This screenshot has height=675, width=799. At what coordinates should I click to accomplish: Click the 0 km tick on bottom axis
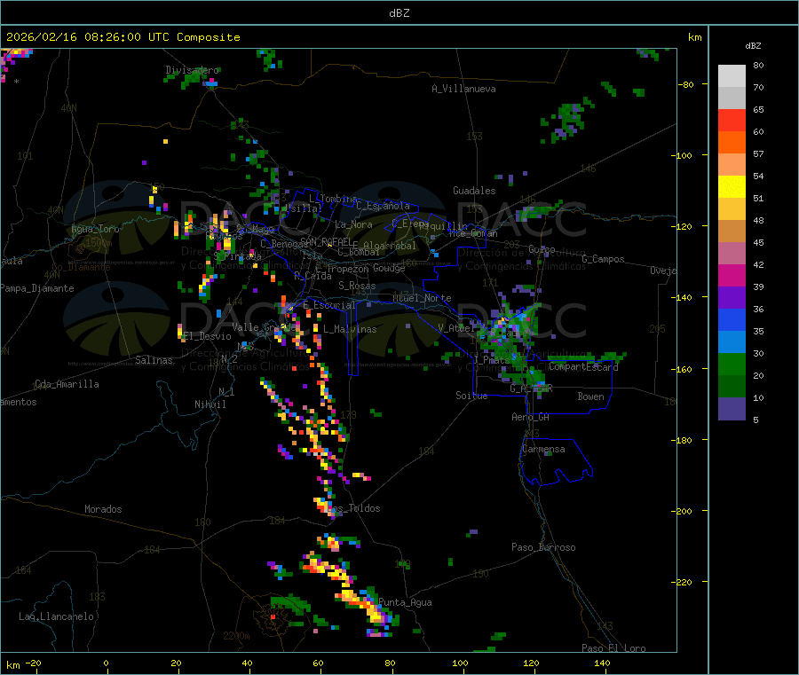(x=106, y=663)
